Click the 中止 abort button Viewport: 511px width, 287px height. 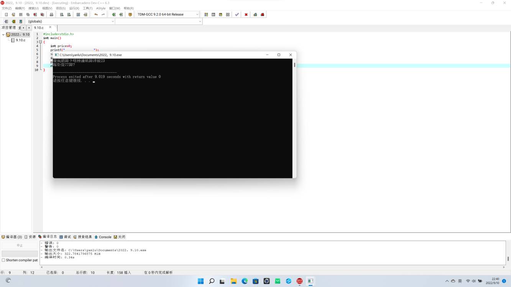(20, 245)
